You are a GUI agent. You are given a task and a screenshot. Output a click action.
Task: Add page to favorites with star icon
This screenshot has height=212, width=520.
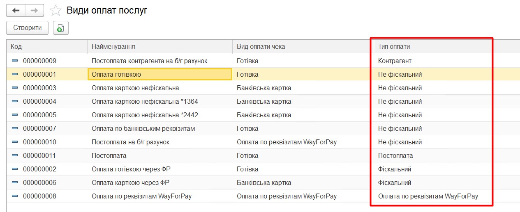point(55,11)
